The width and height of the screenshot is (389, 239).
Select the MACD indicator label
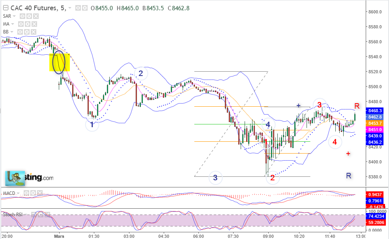click(9, 193)
